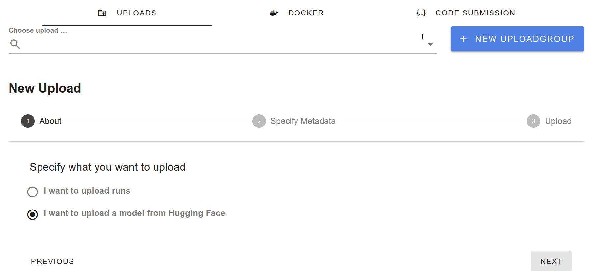This screenshot has width=591, height=280.
Task: Click the step 2 number circle
Action: [259, 121]
